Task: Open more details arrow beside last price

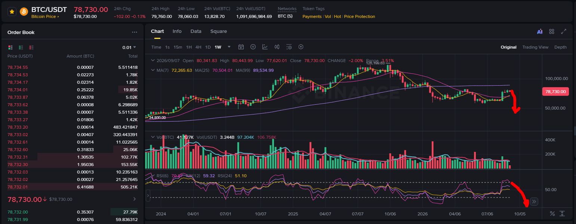Action: click(x=135, y=199)
